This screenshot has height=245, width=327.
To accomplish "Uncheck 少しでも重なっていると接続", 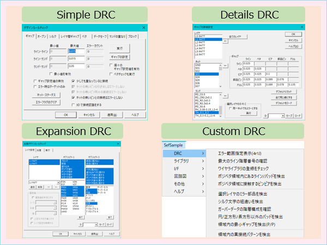I will pos(74,79).
